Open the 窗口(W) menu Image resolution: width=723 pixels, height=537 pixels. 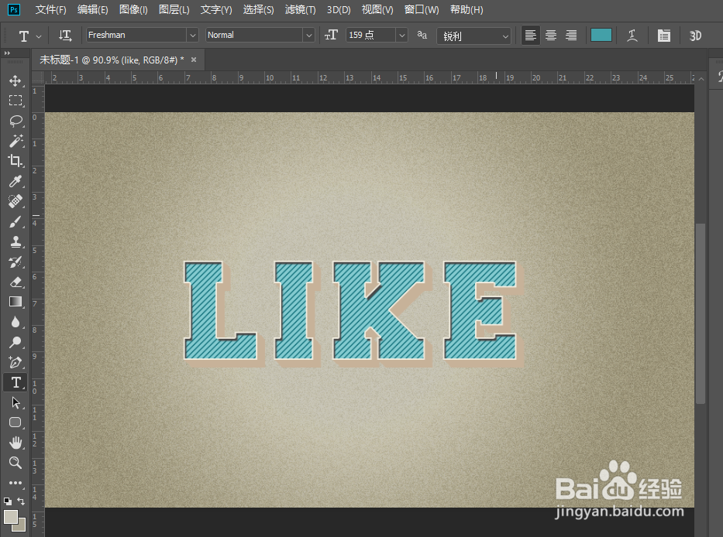click(422, 9)
